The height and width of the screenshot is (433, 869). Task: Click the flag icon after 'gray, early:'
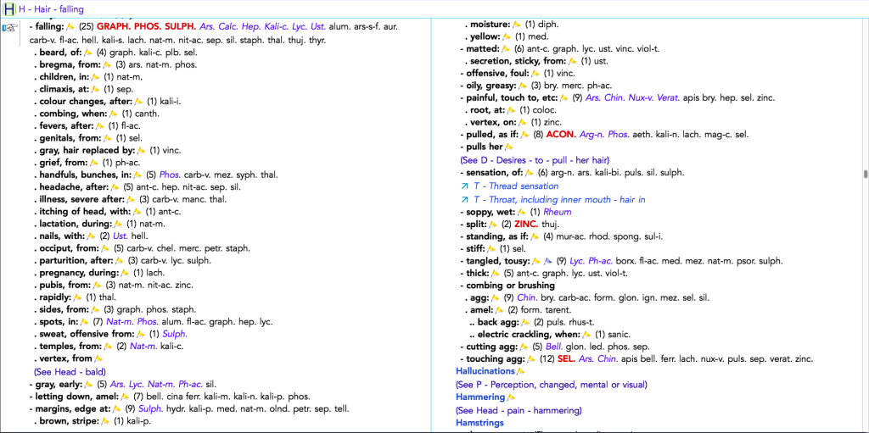[89, 384]
